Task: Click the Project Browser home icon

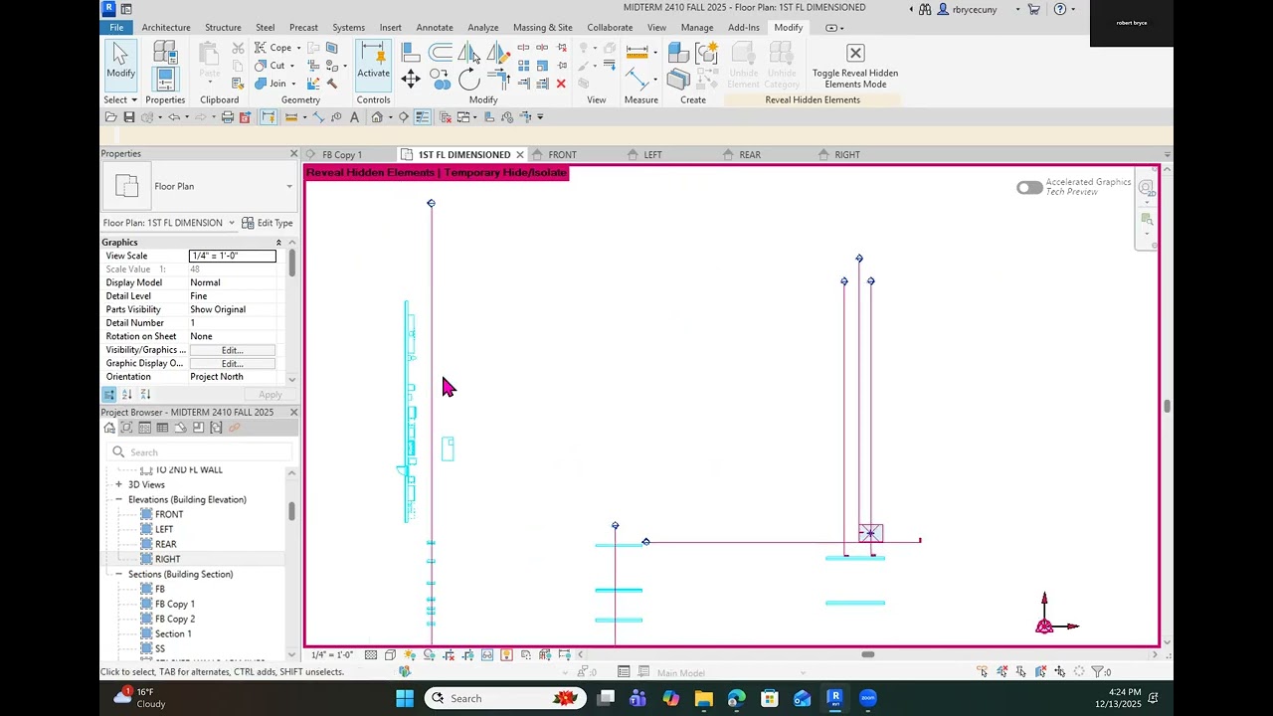Action: 109,428
